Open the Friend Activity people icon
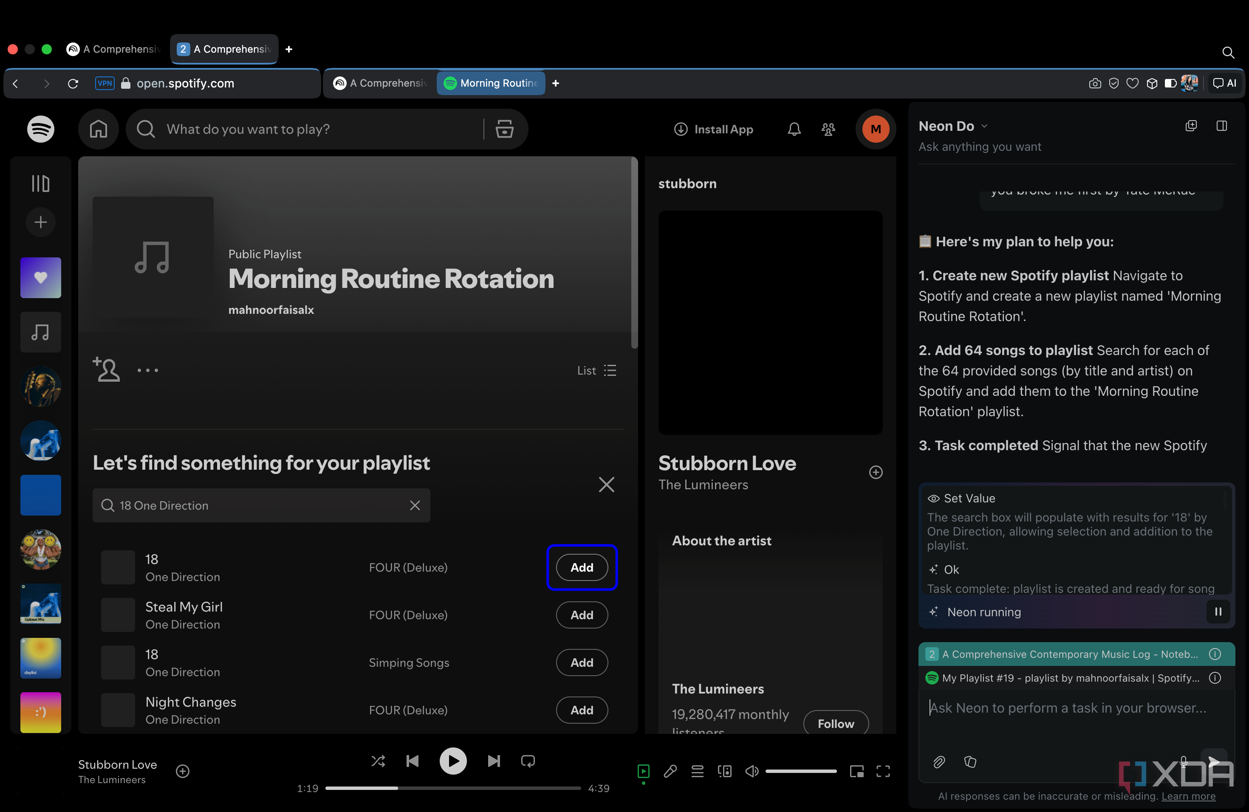This screenshot has height=812, width=1249. (828, 129)
